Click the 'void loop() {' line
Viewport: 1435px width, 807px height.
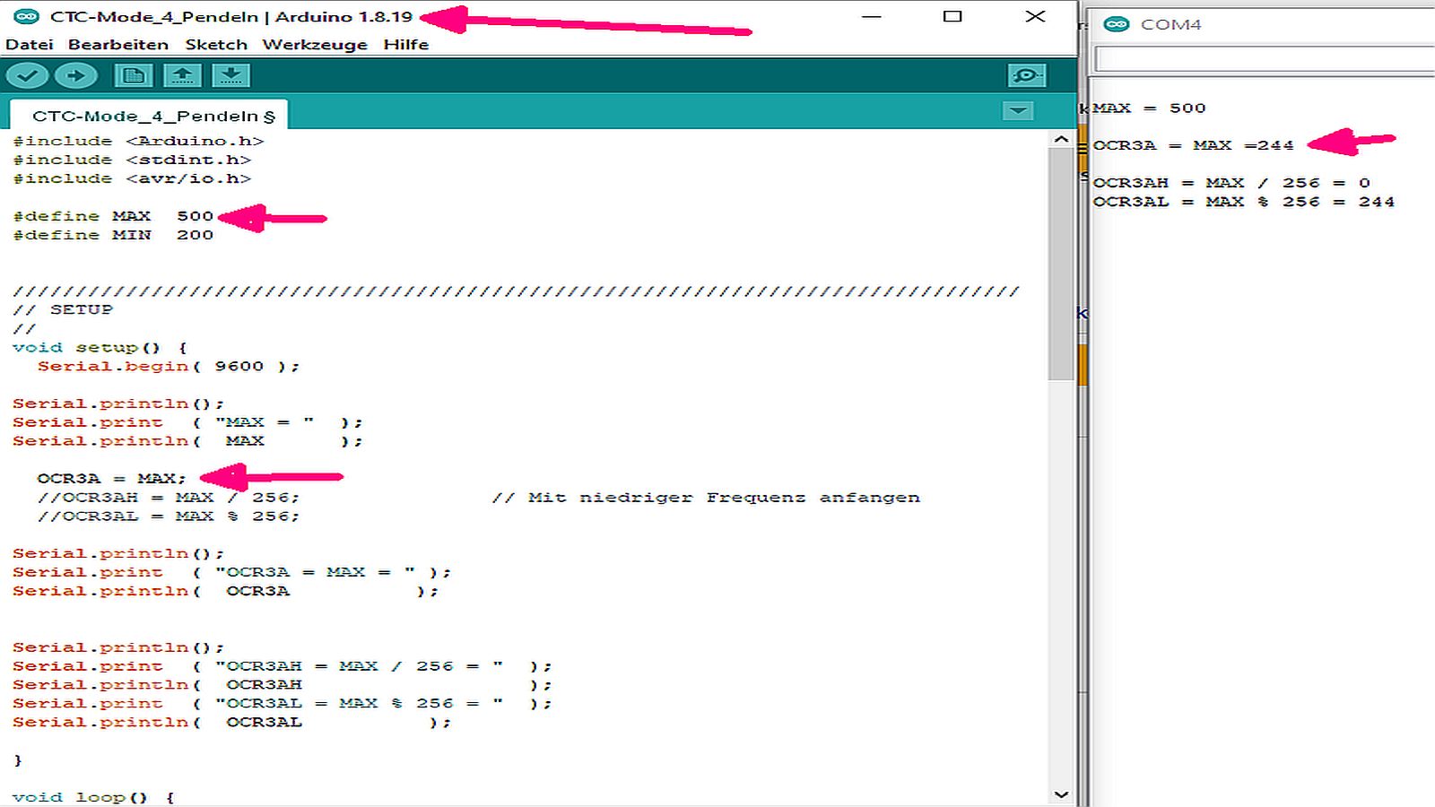click(94, 797)
